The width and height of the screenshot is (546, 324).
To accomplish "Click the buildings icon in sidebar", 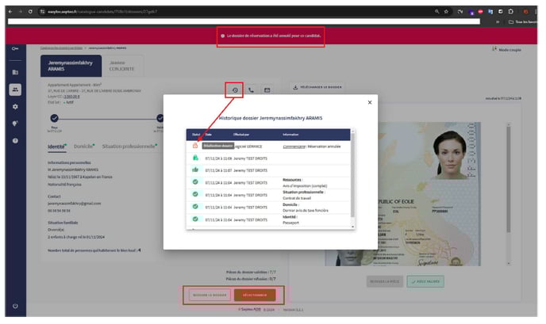I will point(15,72).
